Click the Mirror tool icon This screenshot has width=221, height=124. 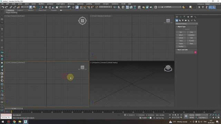(x=115, y=7)
